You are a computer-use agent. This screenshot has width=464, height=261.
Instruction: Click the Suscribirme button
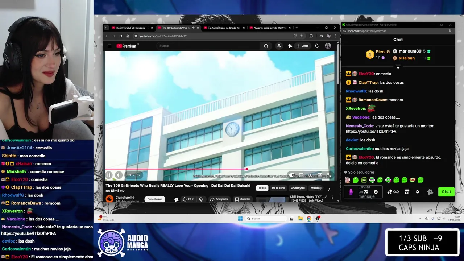point(155,199)
